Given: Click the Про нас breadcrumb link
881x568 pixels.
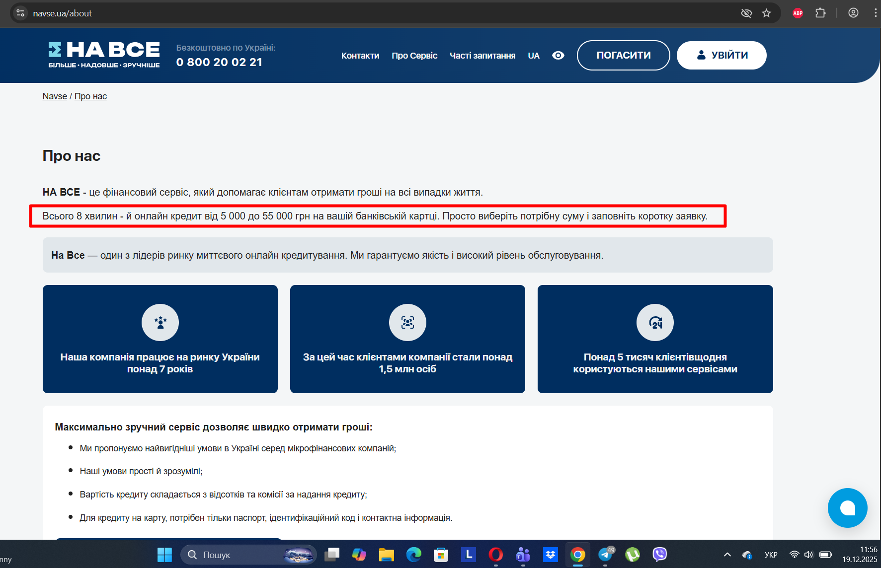Looking at the screenshot, I should (x=90, y=96).
